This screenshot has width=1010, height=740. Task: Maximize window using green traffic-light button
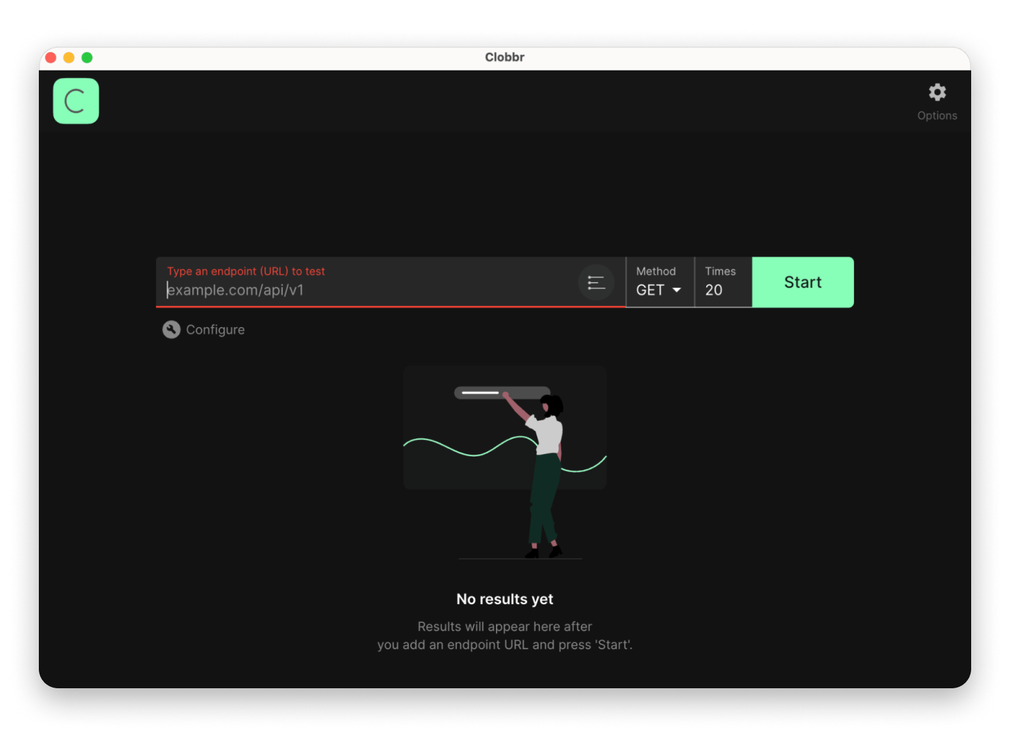point(87,58)
